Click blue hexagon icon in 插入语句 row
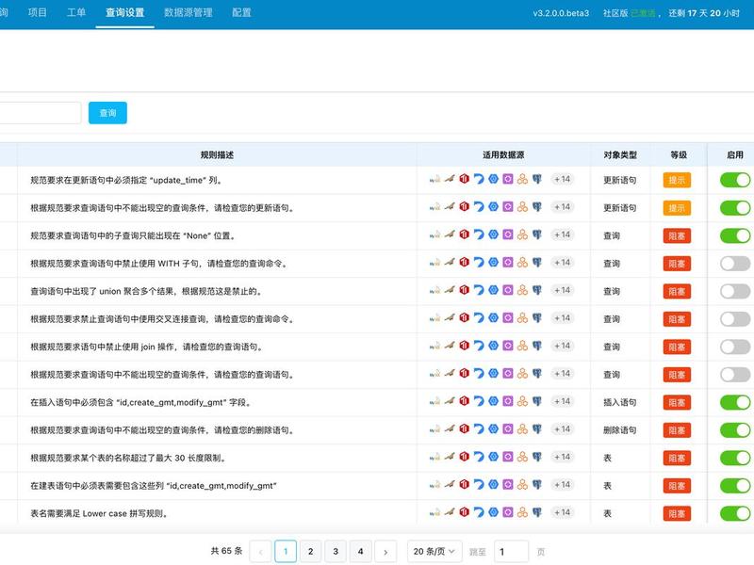The width and height of the screenshot is (754, 565). (493, 401)
